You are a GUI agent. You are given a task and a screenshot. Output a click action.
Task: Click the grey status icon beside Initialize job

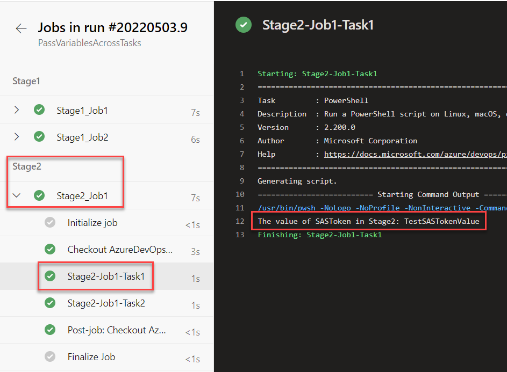(50, 222)
